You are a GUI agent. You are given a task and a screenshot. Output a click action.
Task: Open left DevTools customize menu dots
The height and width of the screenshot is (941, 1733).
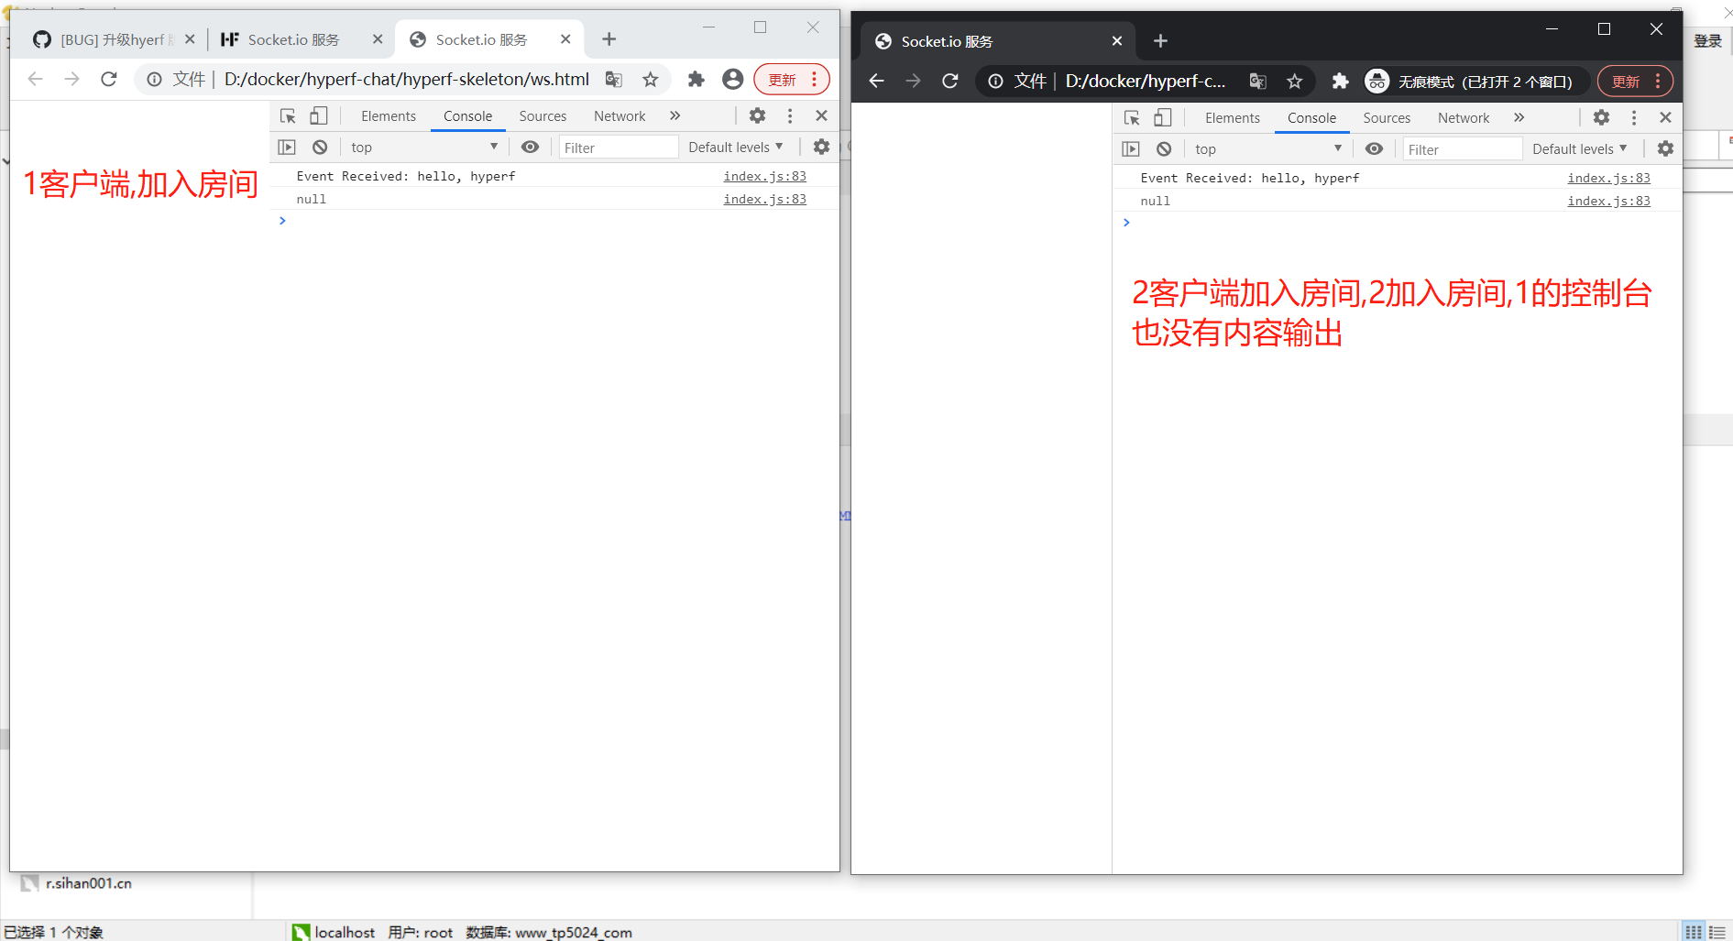click(790, 115)
